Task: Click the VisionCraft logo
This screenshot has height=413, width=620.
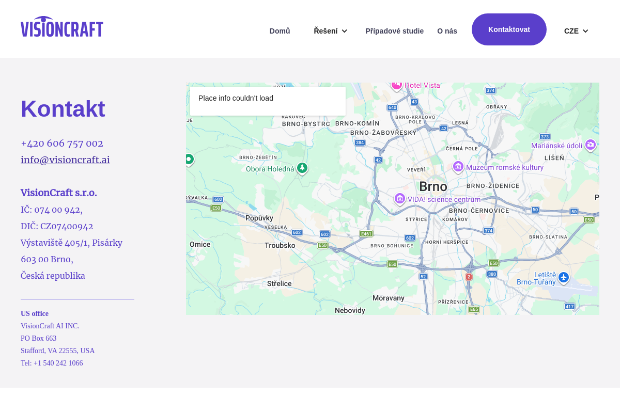Action: coord(62,27)
